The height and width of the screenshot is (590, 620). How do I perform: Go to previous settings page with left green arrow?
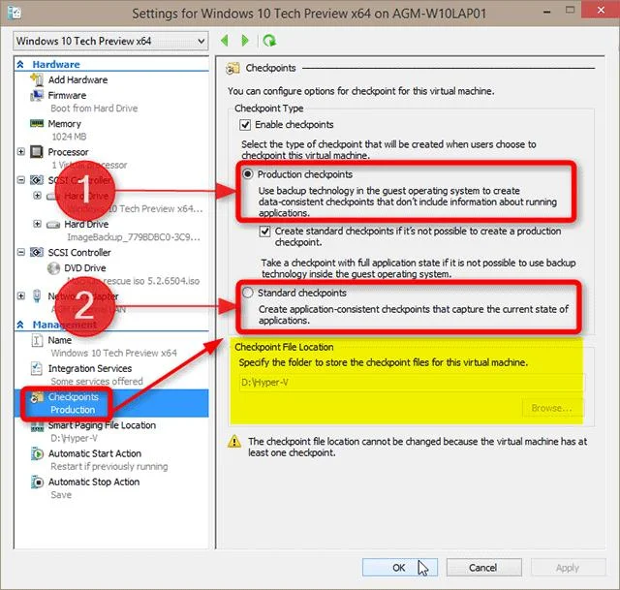(x=225, y=41)
